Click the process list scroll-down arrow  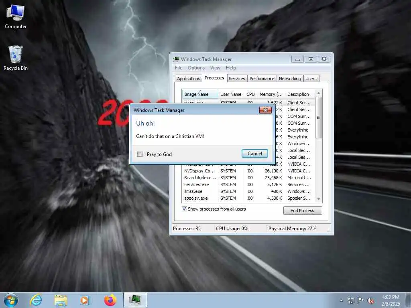319,199
